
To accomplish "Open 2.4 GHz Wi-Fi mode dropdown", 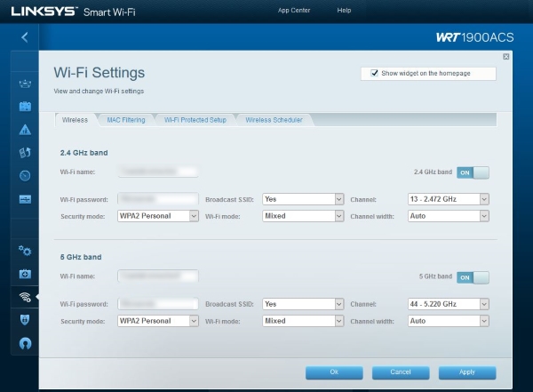I will coord(303,216).
